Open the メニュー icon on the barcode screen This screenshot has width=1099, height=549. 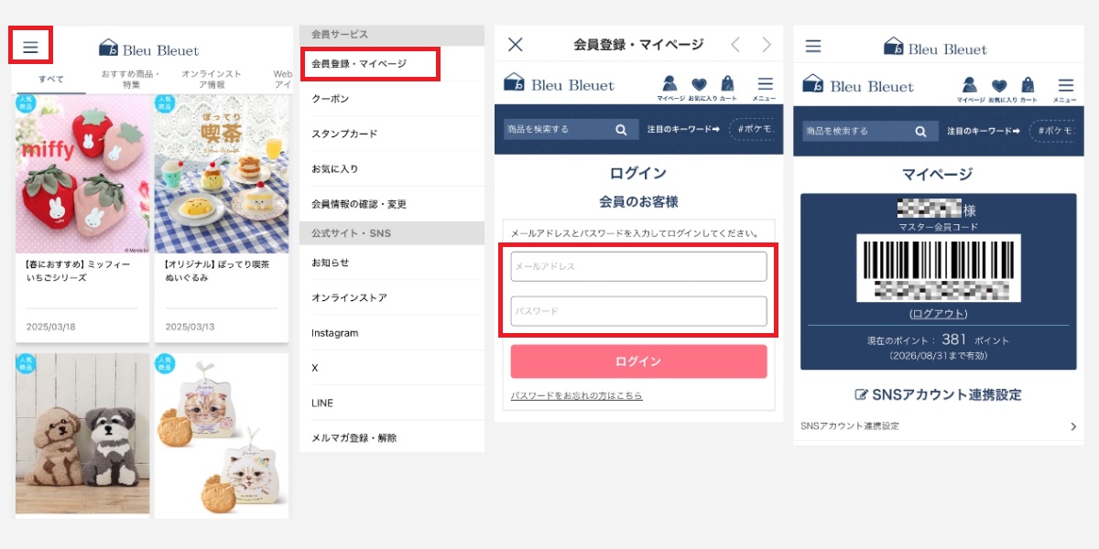point(1064,86)
